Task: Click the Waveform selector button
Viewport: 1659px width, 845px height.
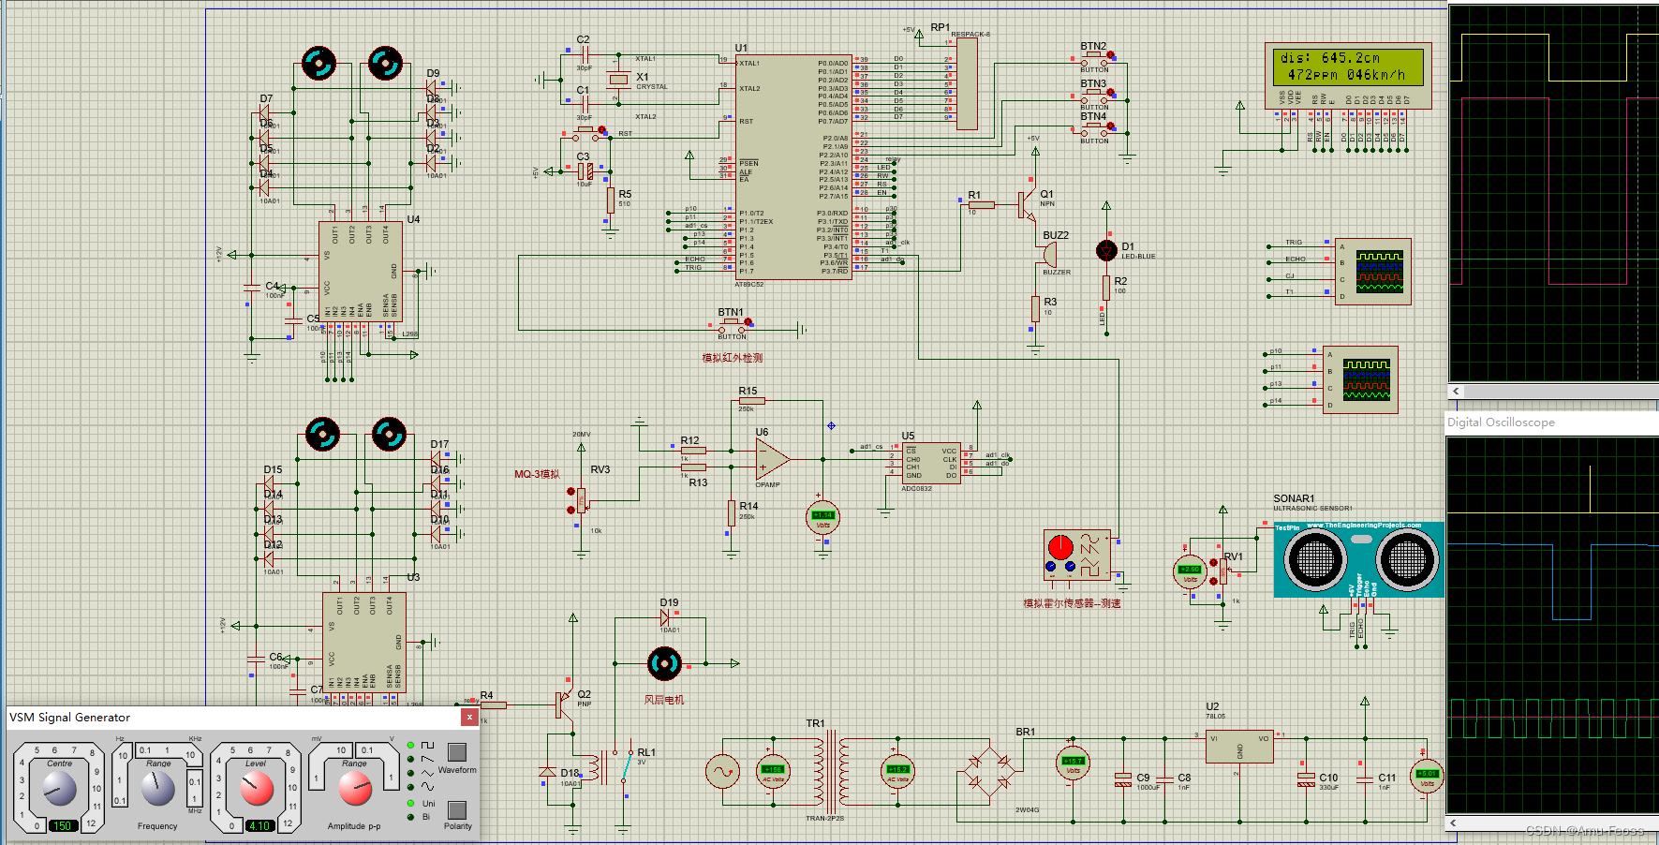Action: 457,751
